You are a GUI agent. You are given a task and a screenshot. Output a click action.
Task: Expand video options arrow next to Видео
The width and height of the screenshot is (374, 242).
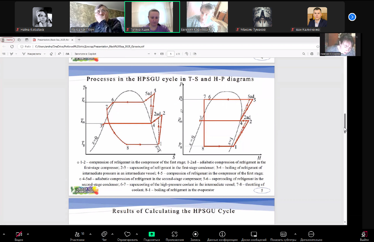click(28, 234)
